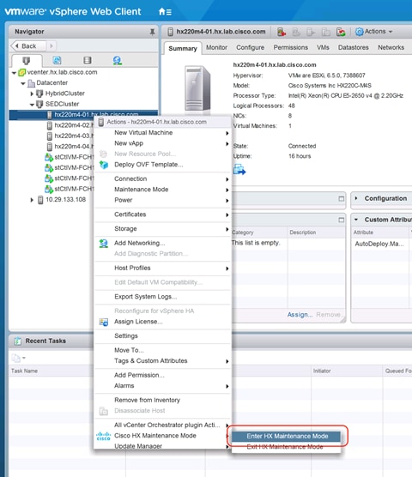Collapse the Custom Attributes panel
The width and height of the screenshot is (412, 477).
pos(356,220)
